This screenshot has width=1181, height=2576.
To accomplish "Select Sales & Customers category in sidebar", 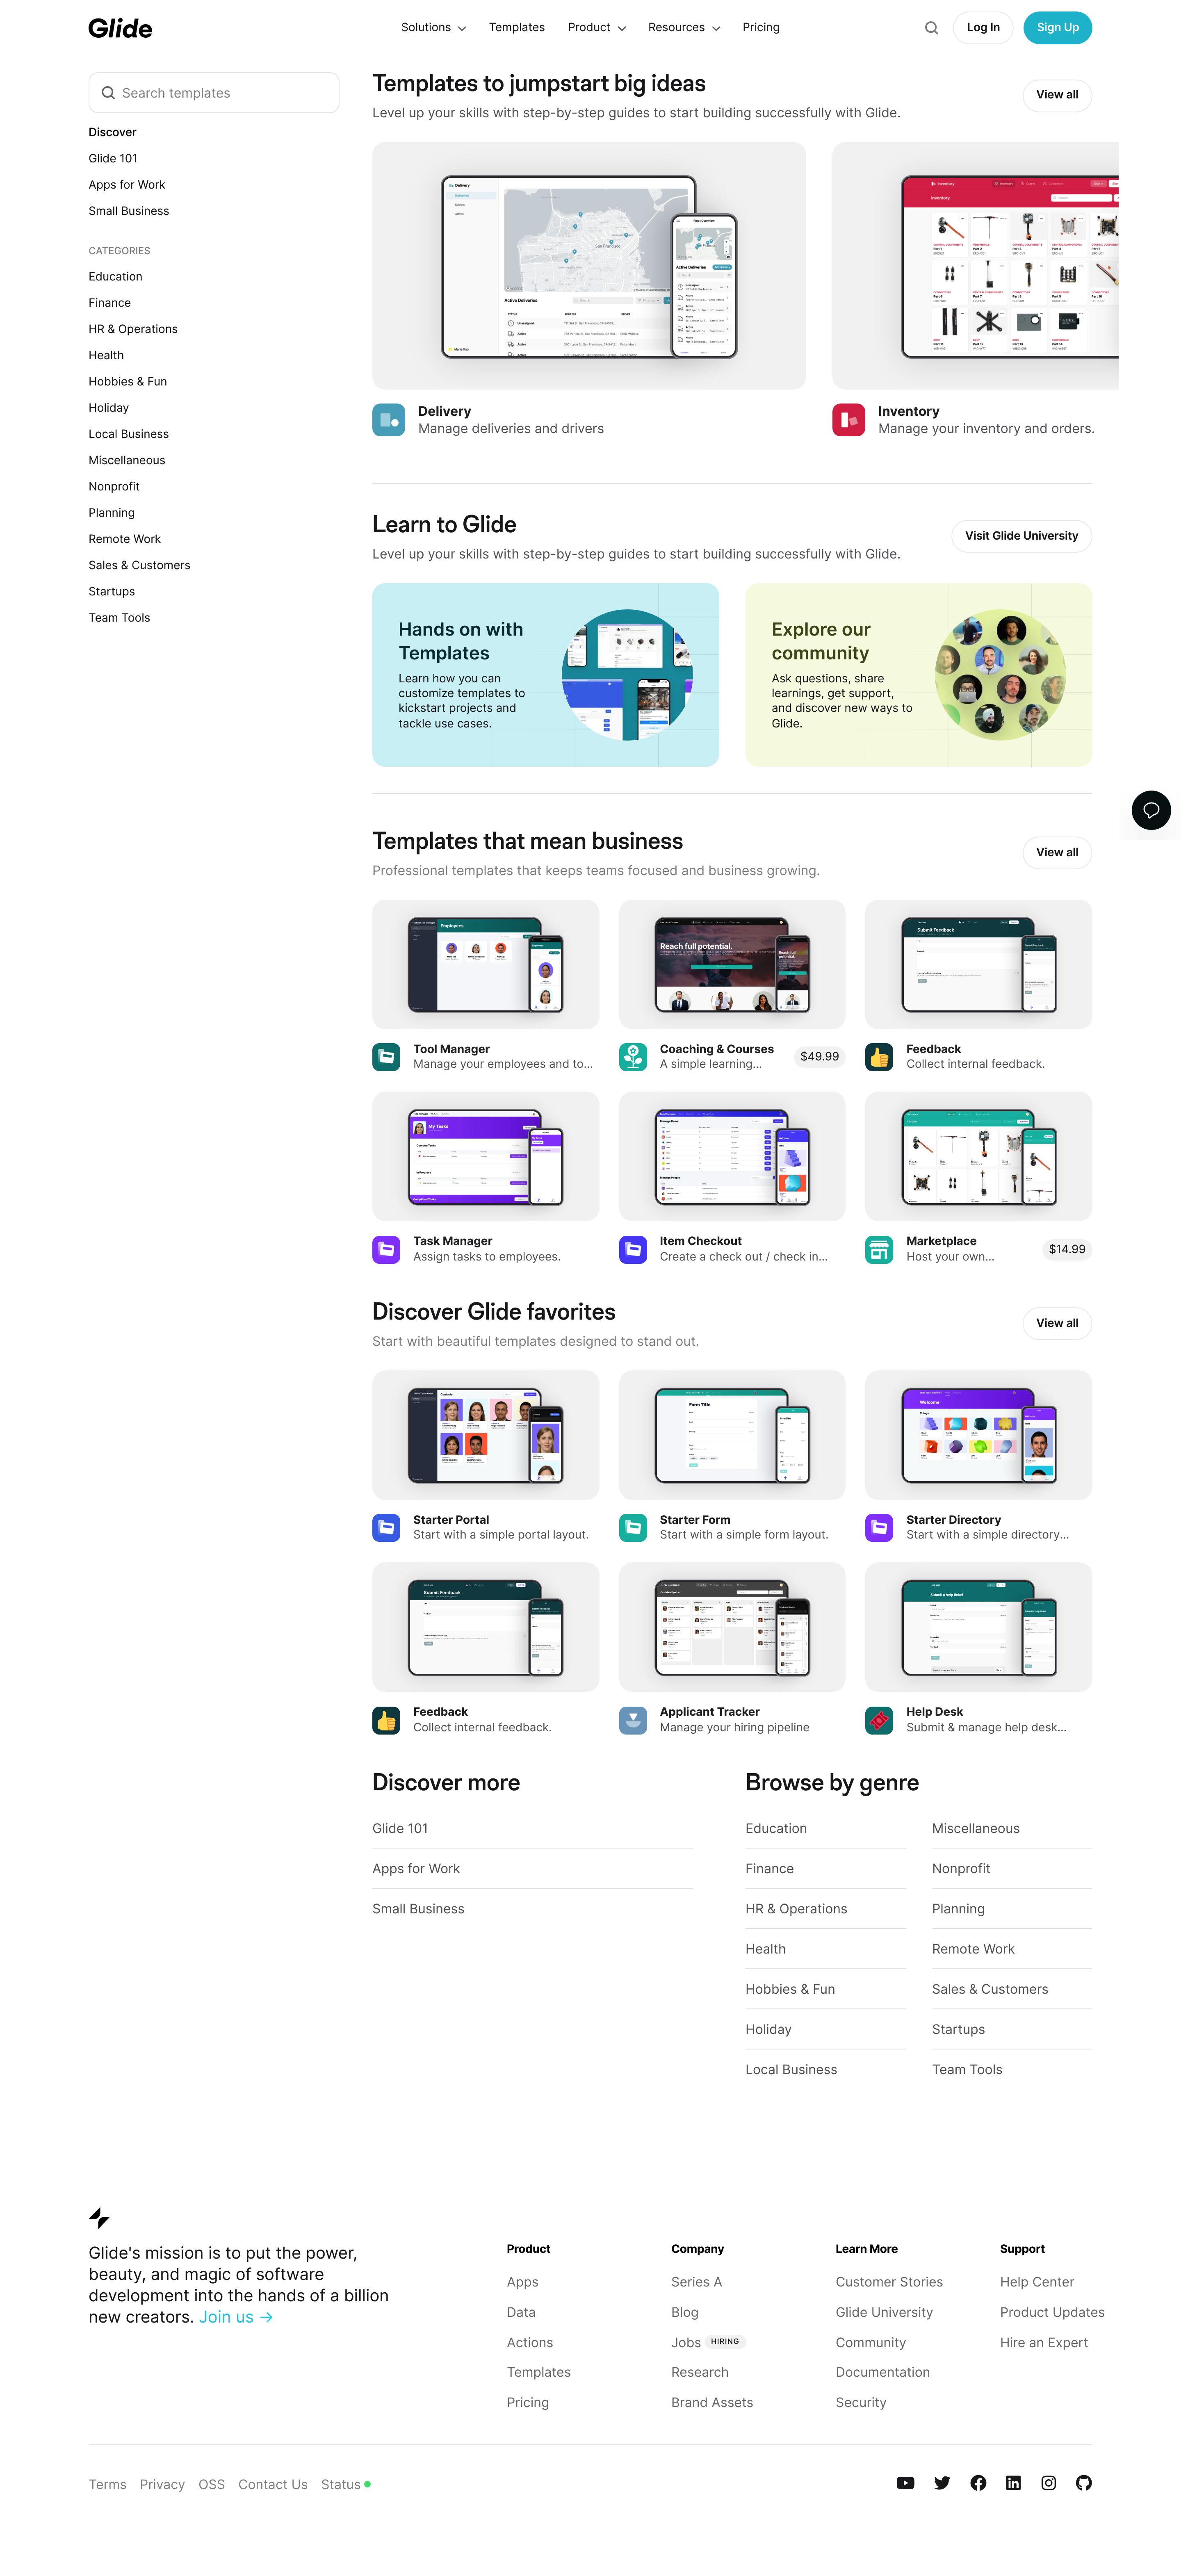I will [139, 565].
